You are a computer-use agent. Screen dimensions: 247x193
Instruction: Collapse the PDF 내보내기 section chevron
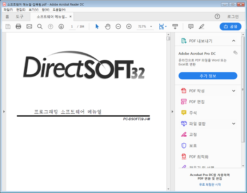pos(233,41)
